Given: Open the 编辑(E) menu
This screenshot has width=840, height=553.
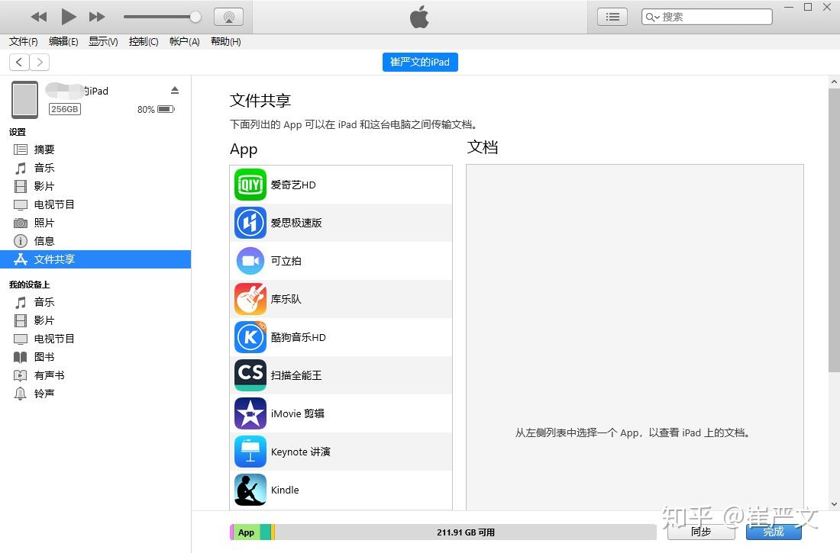Looking at the screenshot, I should (63, 42).
